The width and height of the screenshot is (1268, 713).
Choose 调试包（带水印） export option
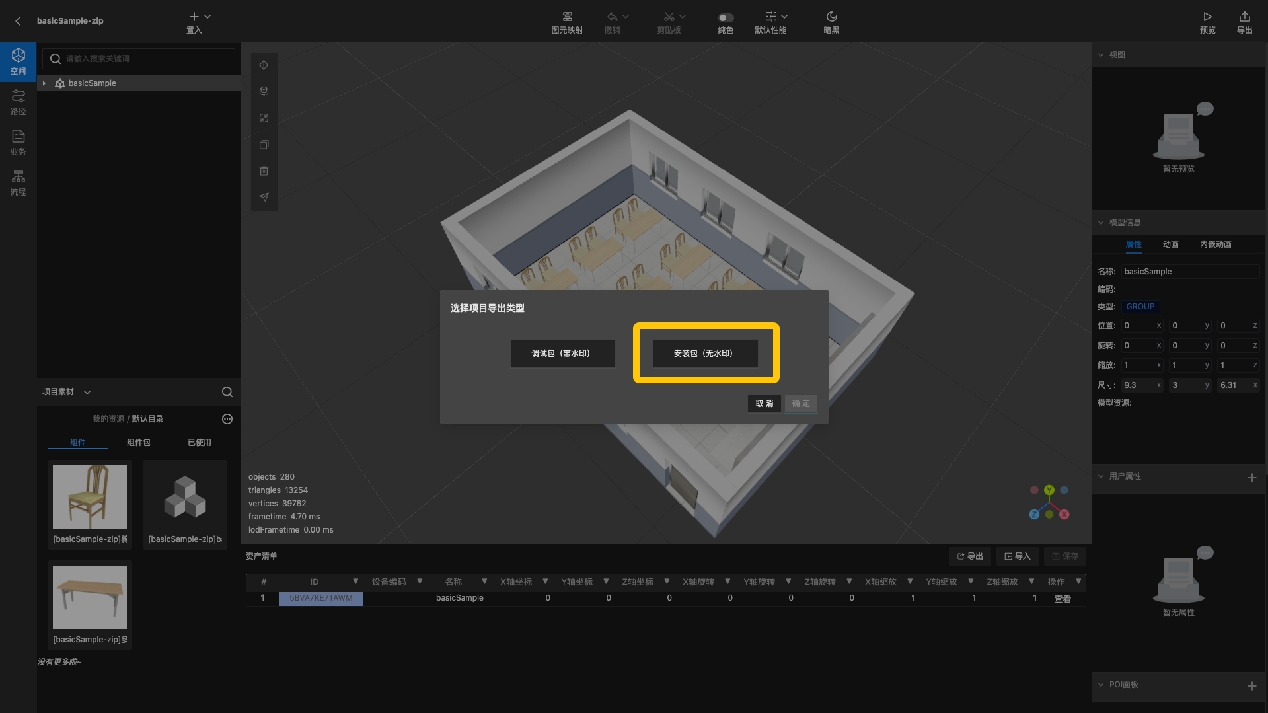(562, 354)
